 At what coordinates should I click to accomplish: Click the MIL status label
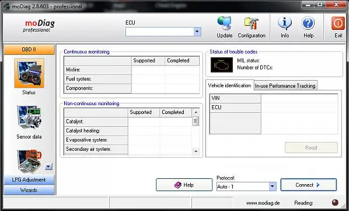click(x=249, y=61)
